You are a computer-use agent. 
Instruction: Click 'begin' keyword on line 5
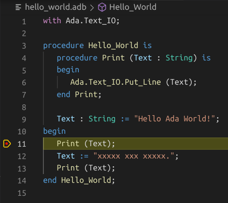point(68,70)
